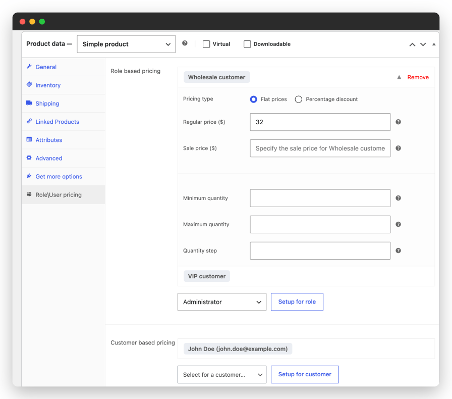Click the Shipping truck icon
Image resolution: width=452 pixels, height=399 pixels.
(x=29, y=103)
